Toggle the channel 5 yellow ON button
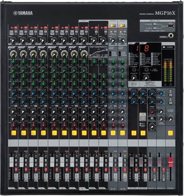184x196 pixels. coord(54,133)
